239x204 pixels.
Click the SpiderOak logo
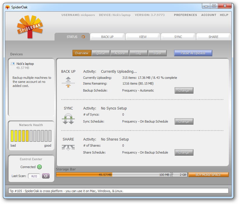point(30,26)
